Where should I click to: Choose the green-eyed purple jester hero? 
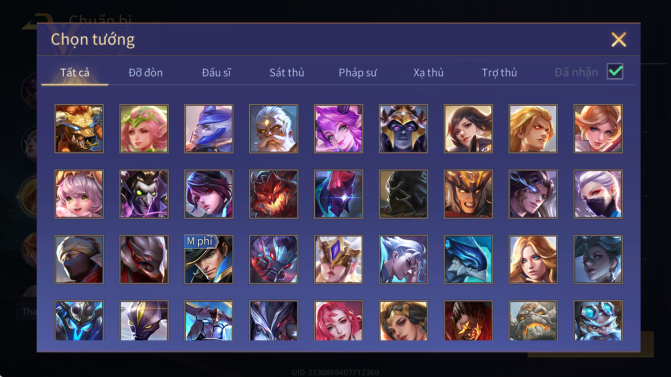coord(144,194)
